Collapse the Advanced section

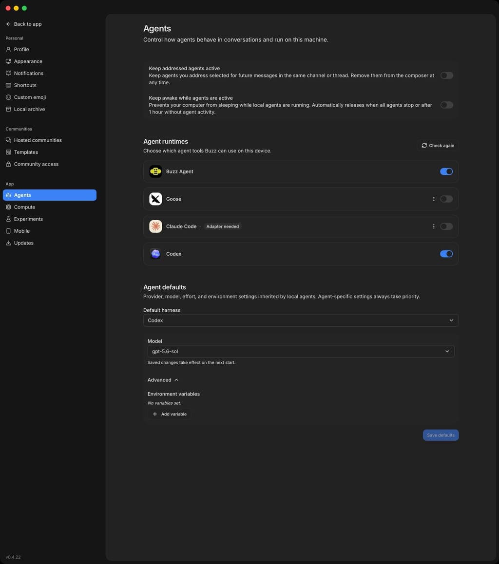click(x=163, y=380)
